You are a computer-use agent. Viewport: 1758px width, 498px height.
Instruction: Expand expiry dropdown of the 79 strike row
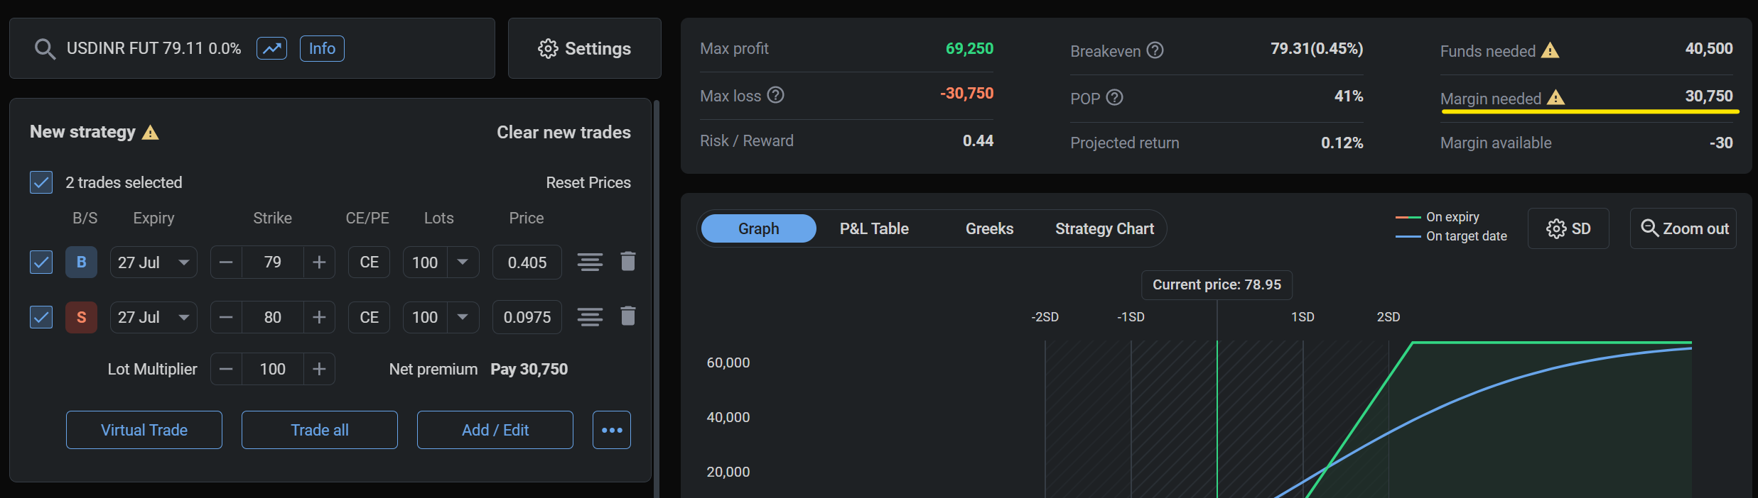coord(184,262)
